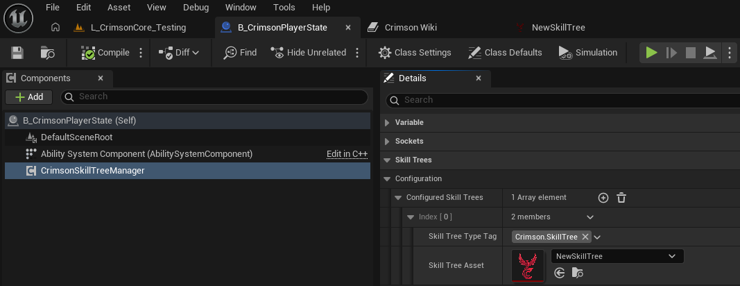The image size is (740, 286).
Task: Open the Asset menu
Action: pyautogui.click(x=119, y=8)
